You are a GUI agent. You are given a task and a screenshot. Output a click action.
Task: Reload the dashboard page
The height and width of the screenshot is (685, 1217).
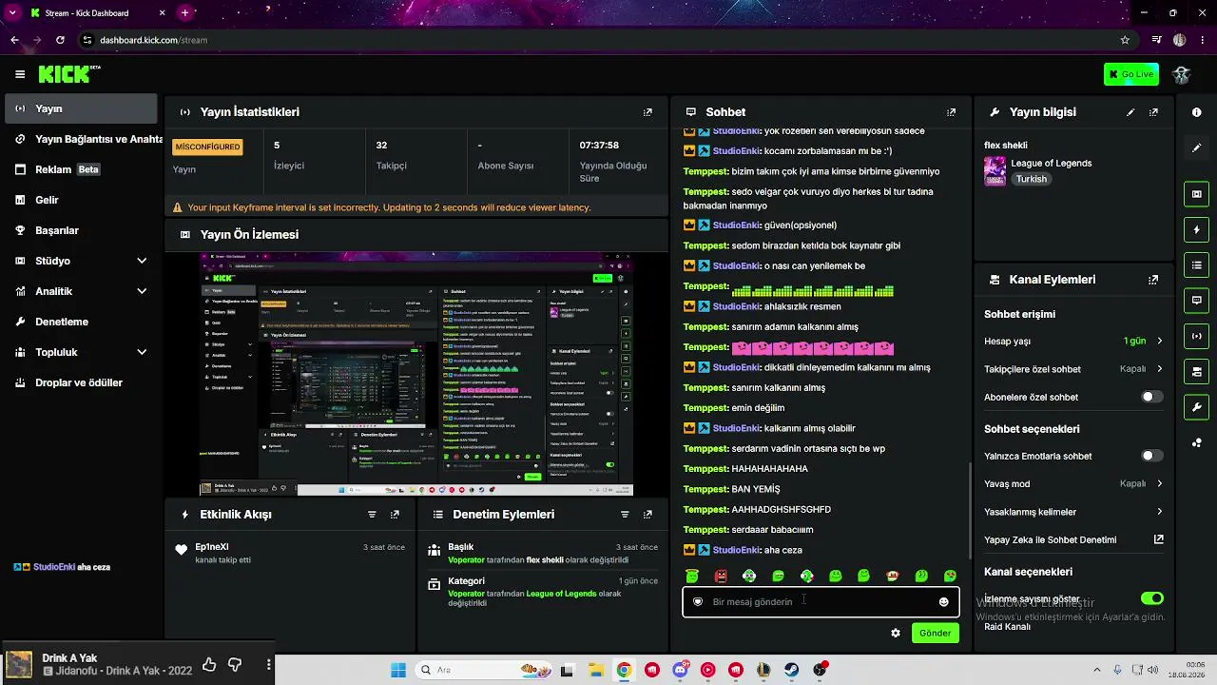(60, 40)
